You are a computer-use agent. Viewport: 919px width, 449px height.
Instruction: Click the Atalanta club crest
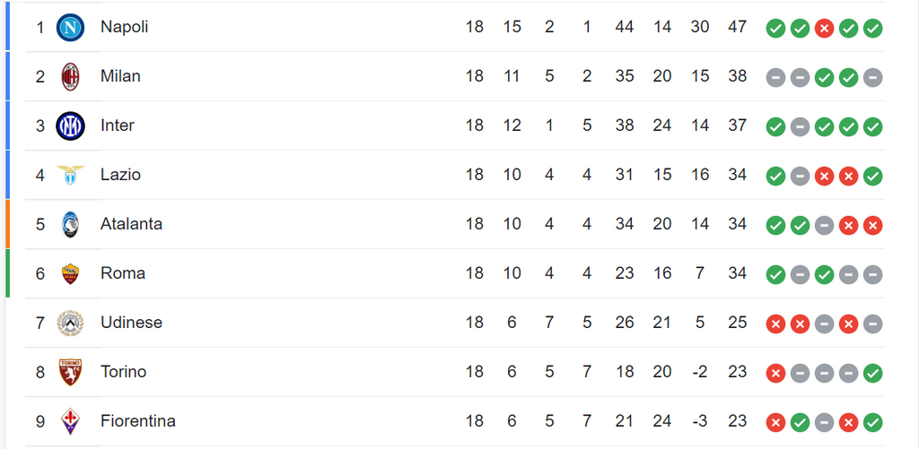[x=70, y=224]
